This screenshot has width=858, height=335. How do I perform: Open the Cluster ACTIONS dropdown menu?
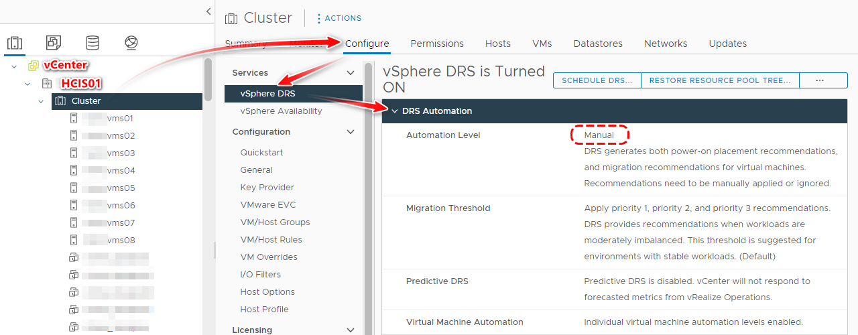pyautogui.click(x=339, y=18)
